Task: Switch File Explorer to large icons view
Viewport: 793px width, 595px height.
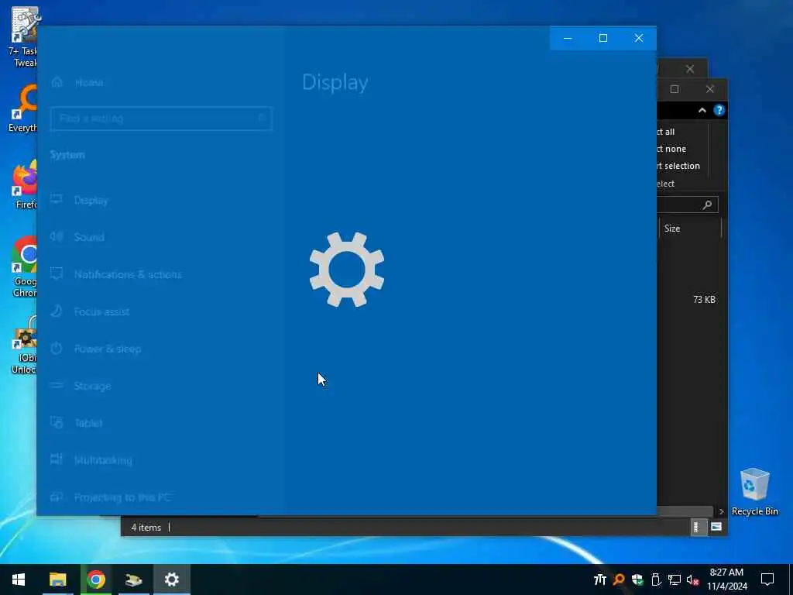Action: coord(716,527)
